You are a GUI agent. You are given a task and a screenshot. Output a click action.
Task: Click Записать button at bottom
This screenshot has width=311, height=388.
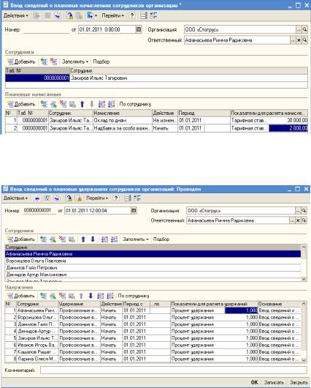[x=274, y=382]
